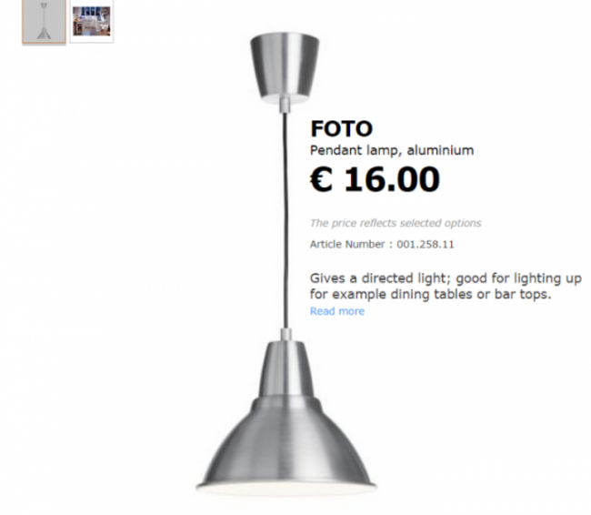Click the cord connector below ceiling cup
The width and height of the screenshot is (591, 515).
point(285,105)
